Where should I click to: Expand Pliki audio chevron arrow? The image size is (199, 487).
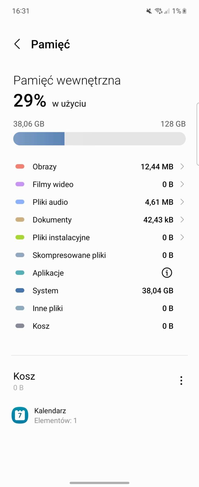[182, 202]
